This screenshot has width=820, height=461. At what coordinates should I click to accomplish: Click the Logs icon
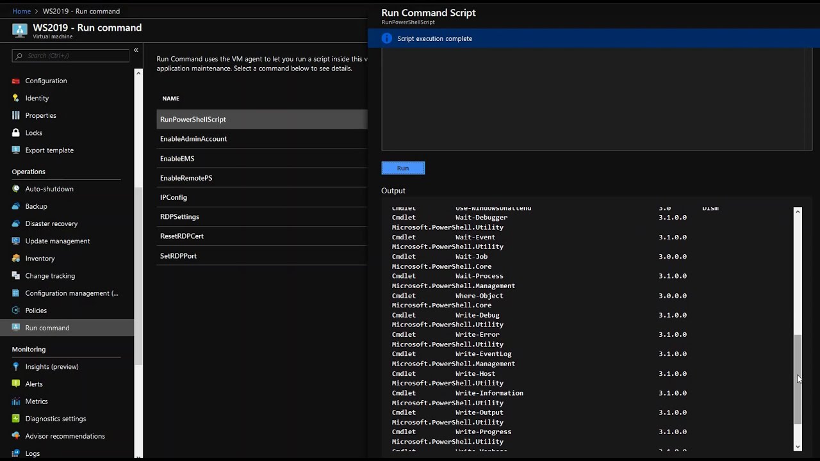click(x=16, y=453)
